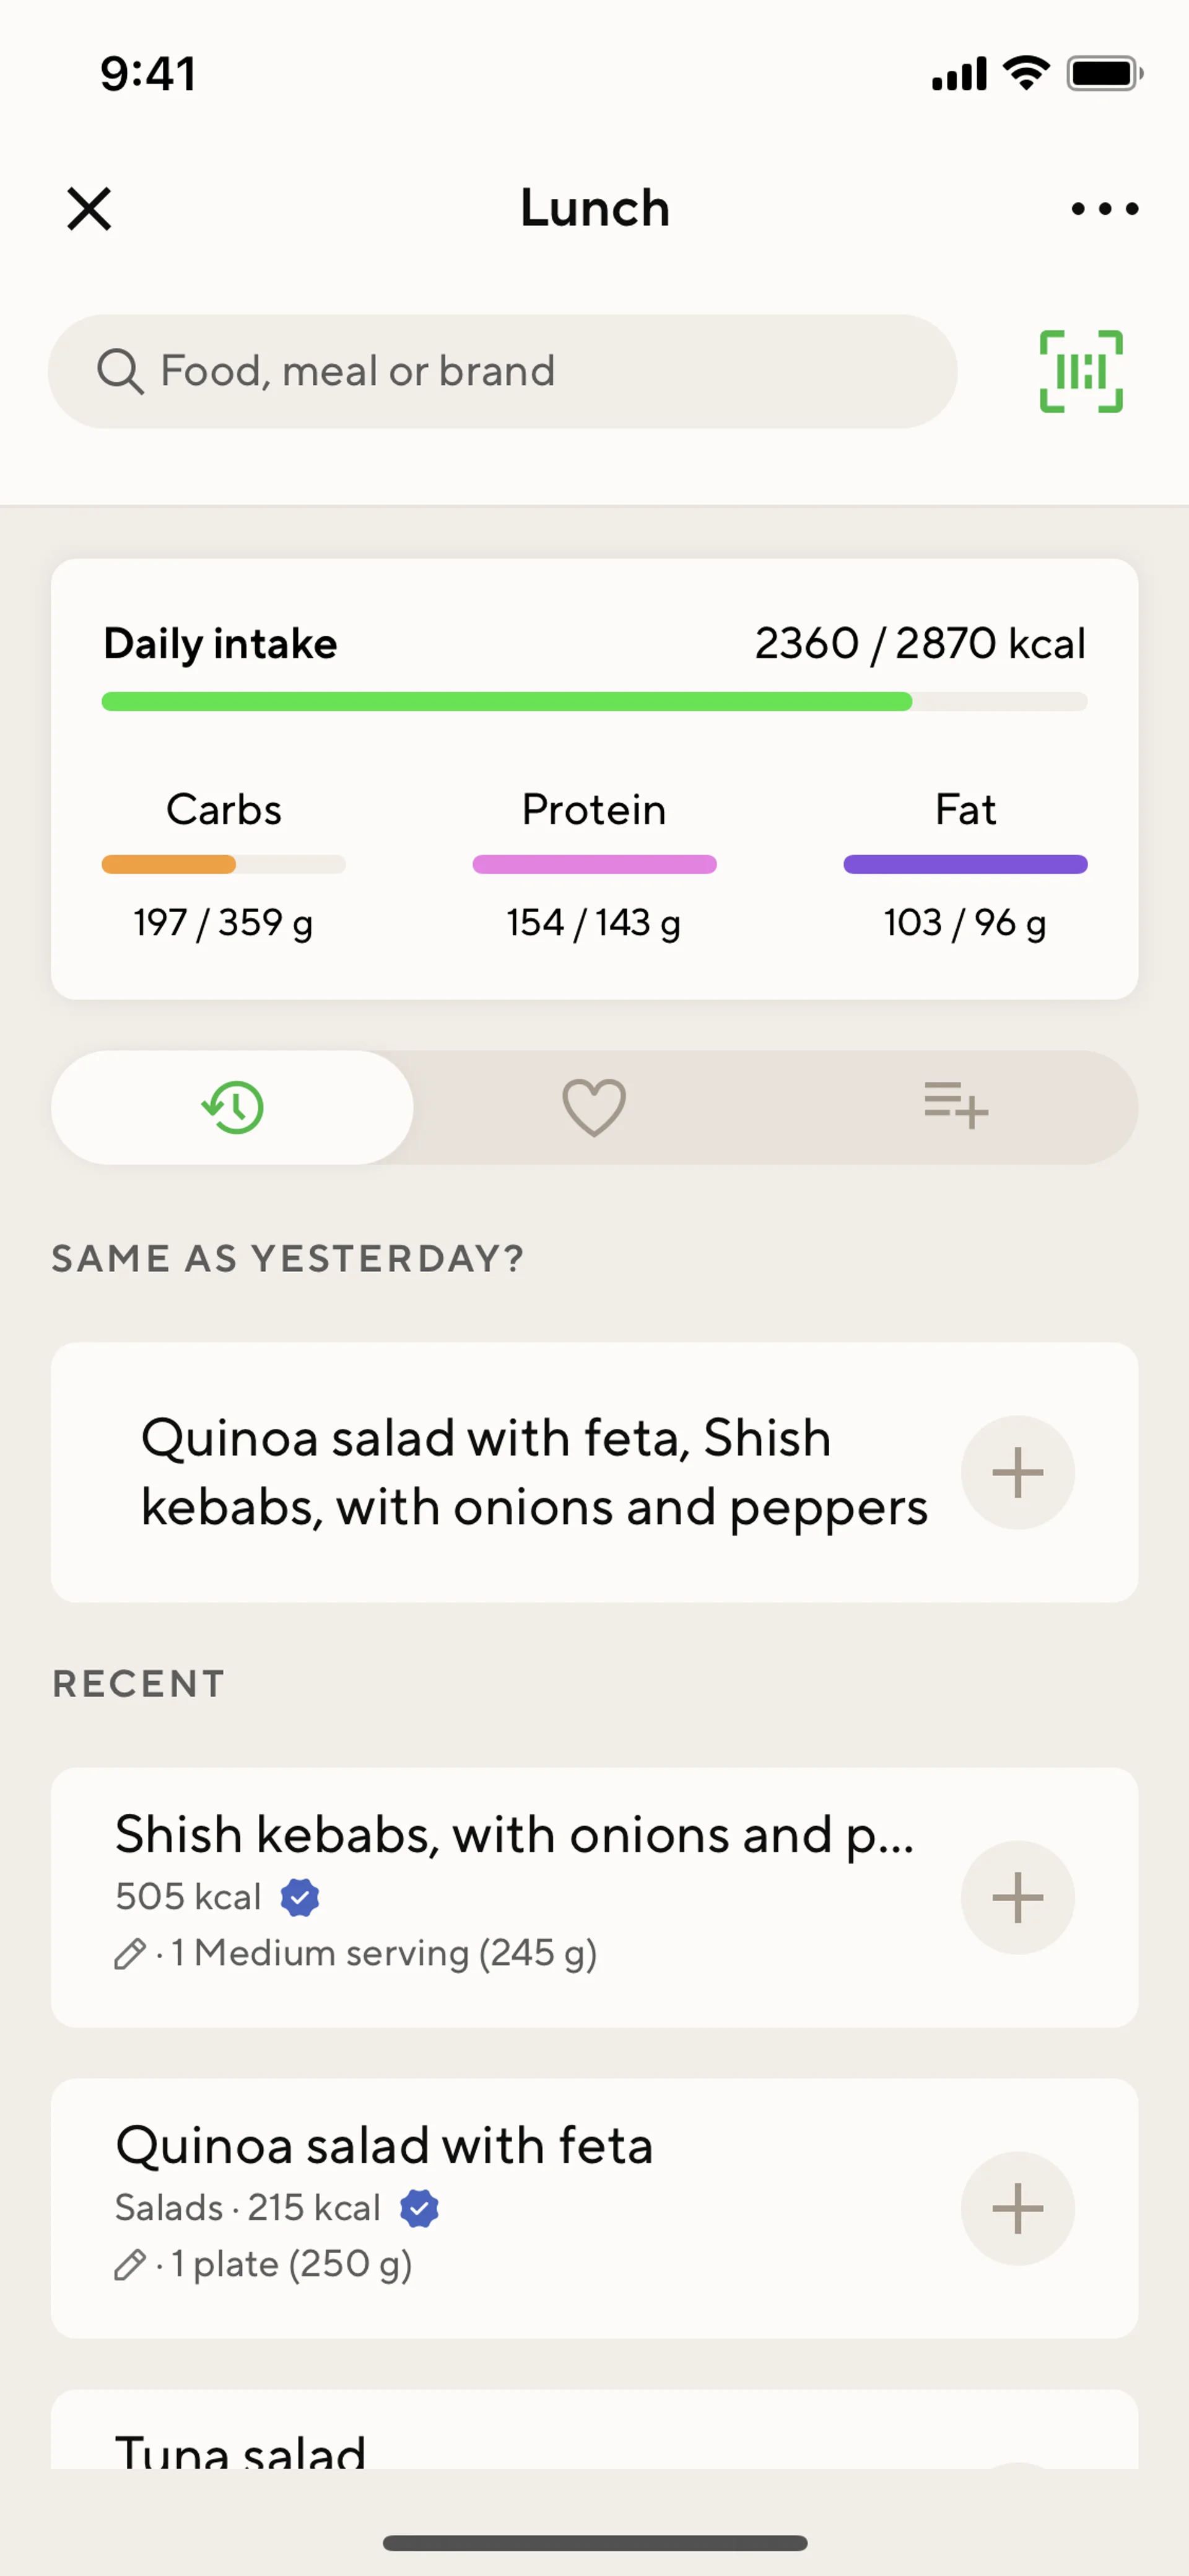
Task: Tap the barcode scanner icon
Action: (1081, 371)
